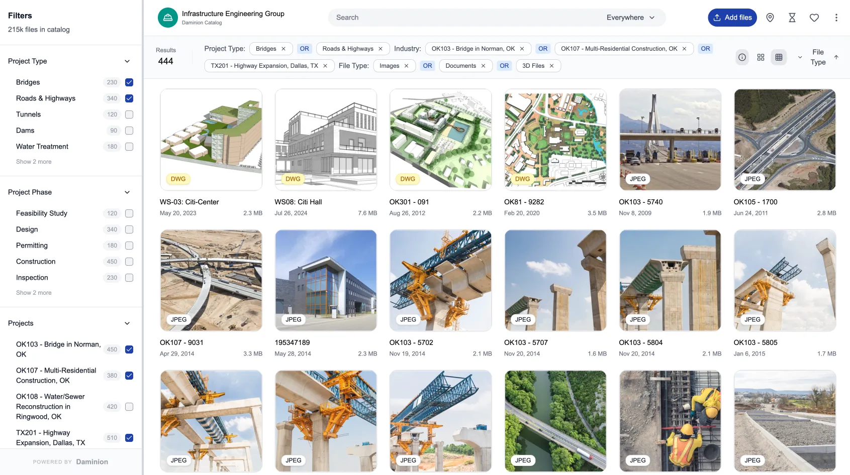
Task: Uncheck the Roads & Highways checkbox
Action: (129, 98)
